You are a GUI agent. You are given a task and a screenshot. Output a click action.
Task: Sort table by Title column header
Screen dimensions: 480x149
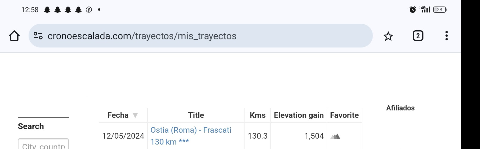(x=196, y=115)
